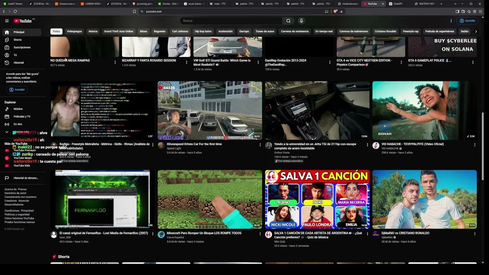Open options menu for IShowspeed Drives Car video
Viewport: 489px width, 275px height.
(260, 145)
